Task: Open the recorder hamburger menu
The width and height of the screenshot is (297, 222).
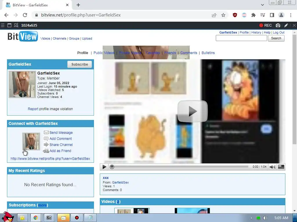Action: pyautogui.click(x=3, y=25)
